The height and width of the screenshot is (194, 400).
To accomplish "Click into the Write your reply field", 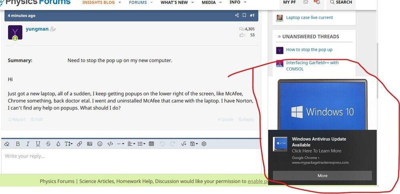I will coord(131,161).
